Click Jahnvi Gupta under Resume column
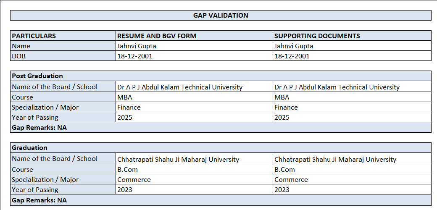Screen dimensions: 437x210 point(194,46)
